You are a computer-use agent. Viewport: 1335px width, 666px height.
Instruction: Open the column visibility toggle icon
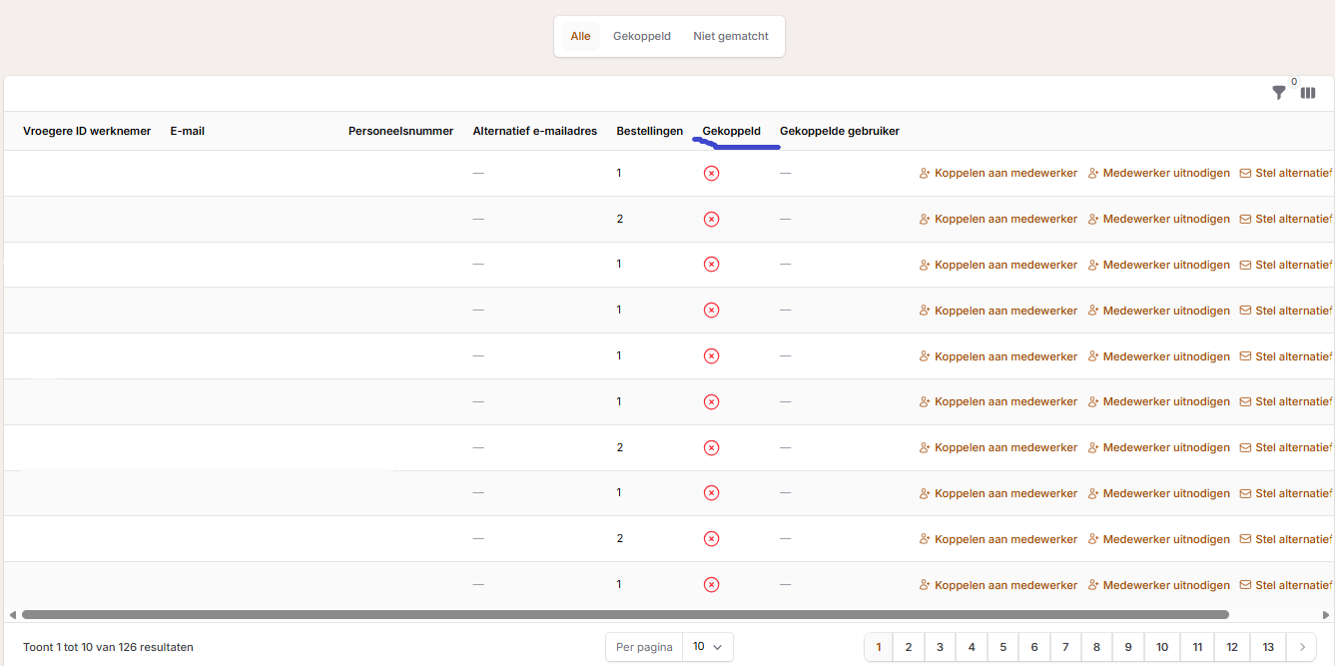1308,93
